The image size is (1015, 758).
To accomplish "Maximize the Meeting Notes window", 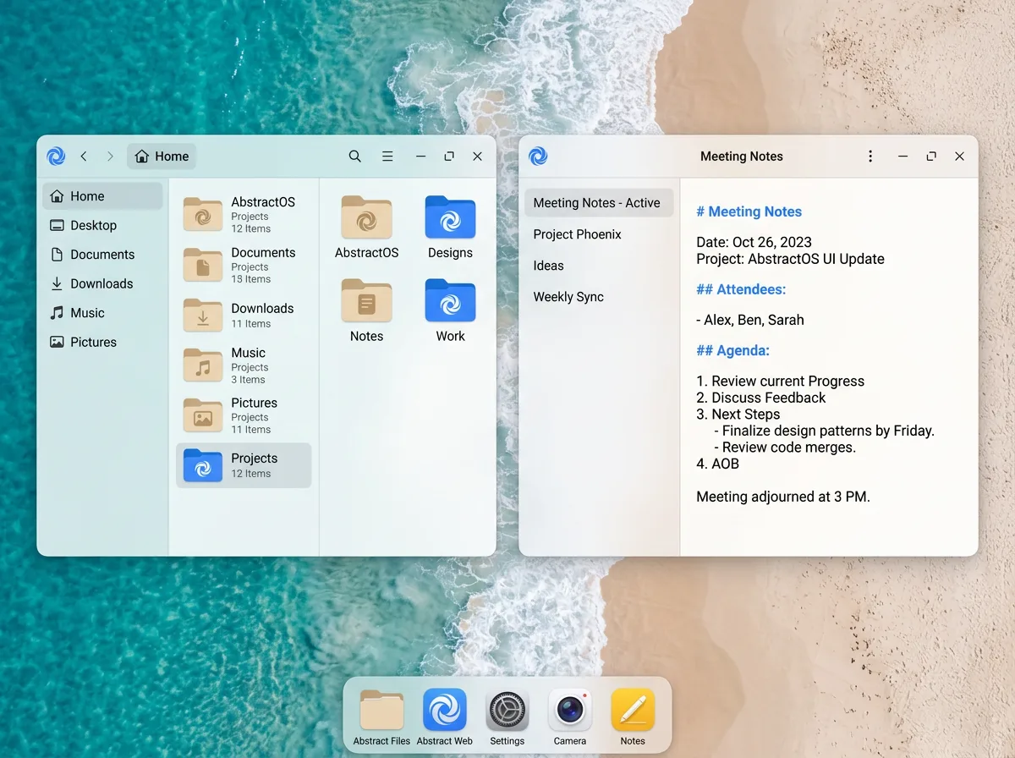I will click(931, 157).
